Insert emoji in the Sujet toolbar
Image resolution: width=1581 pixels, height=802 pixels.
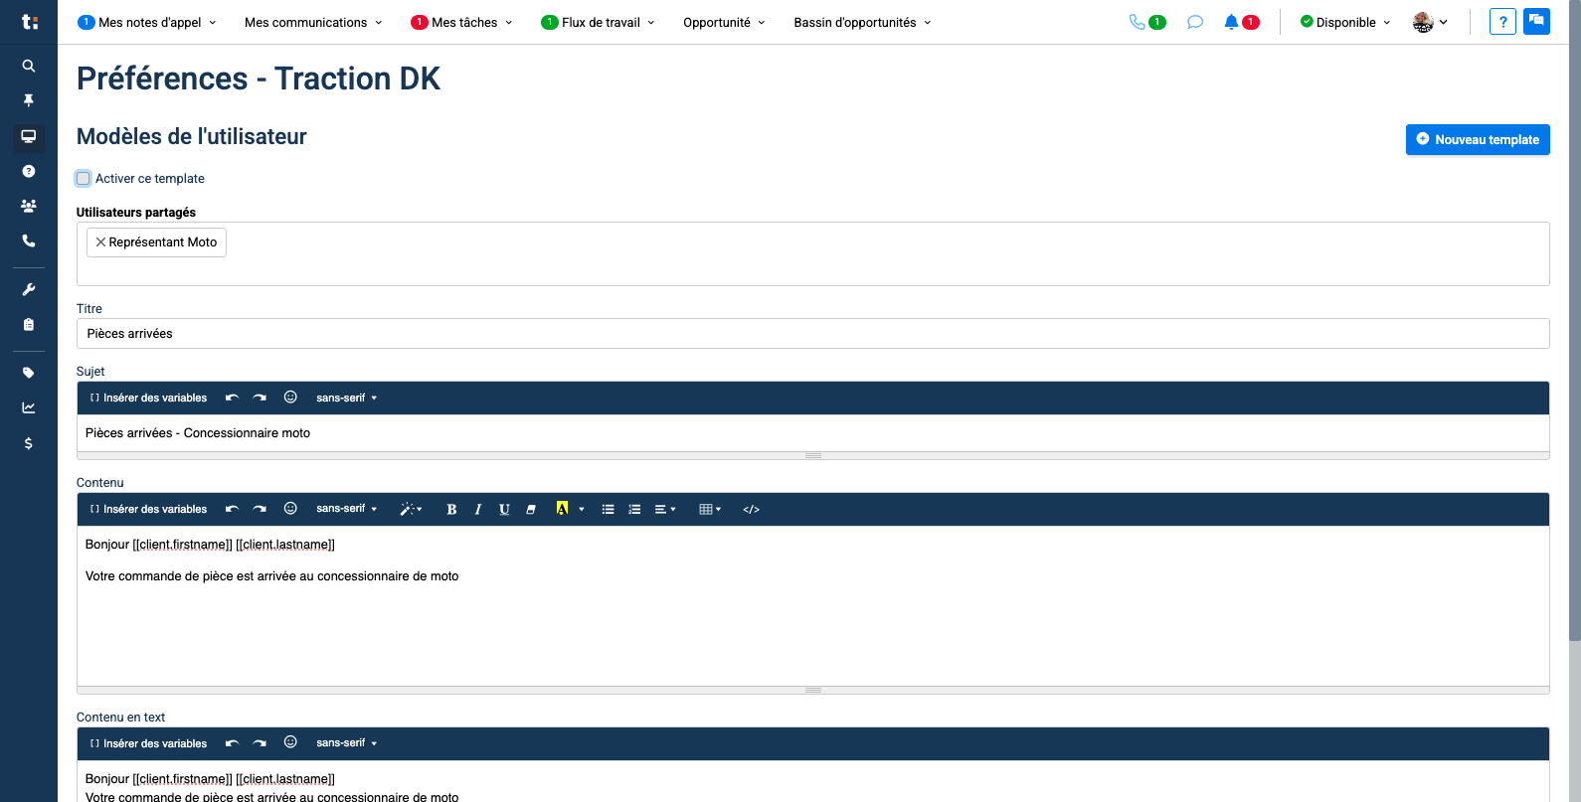[290, 398]
